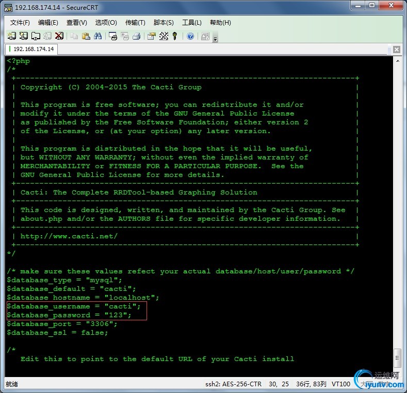This screenshot has height=393, width=407.
Task: Click the $database_default = "cacti" line
Action: 71,289
